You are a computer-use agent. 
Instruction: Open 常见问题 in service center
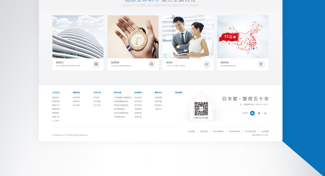tap(158, 101)
